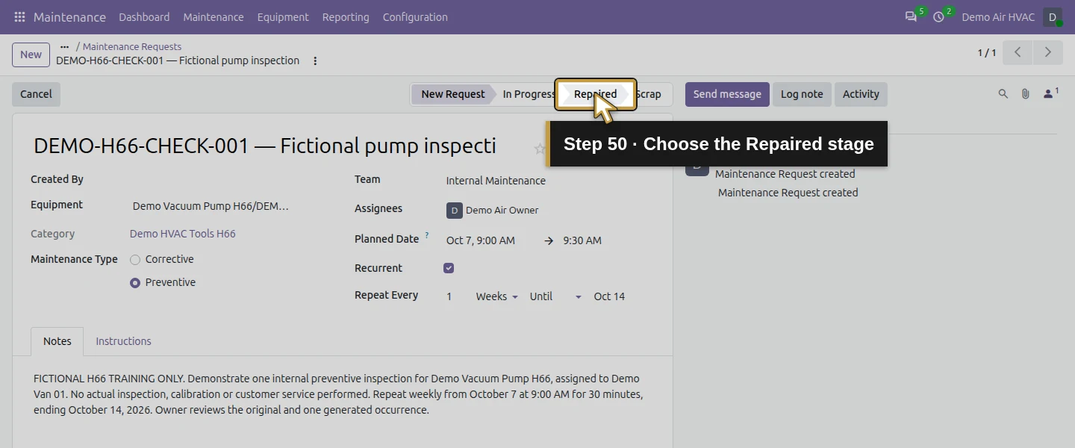The image size is (1075, 448).
Task: Click Send message button
Action: coord(727,94)
